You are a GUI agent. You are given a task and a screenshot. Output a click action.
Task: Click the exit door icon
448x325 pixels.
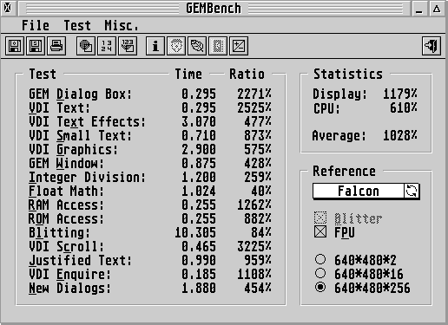point(432,46)
